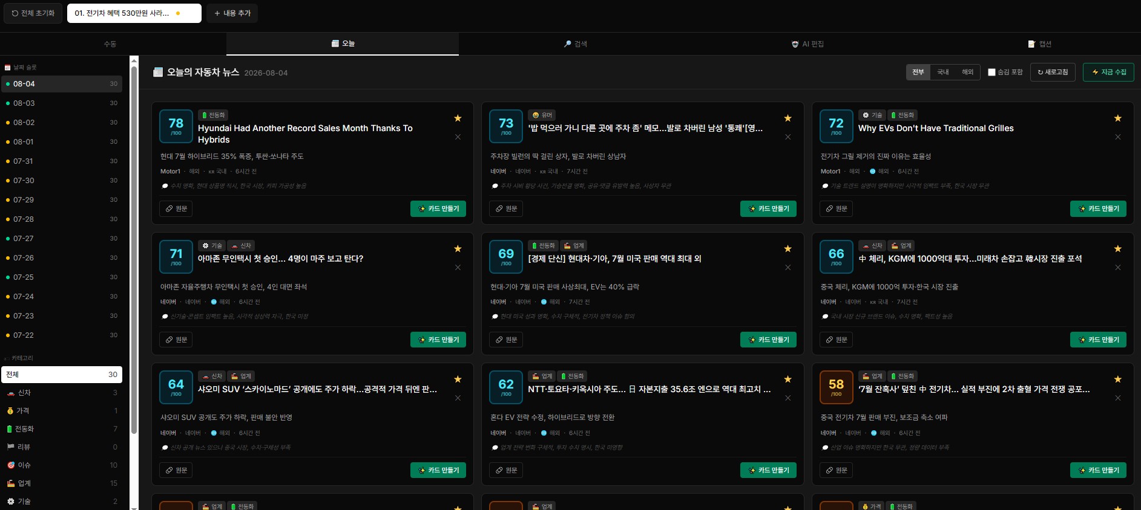Filter news by 해외 in the header filter
The width and height of the screenshot is (1141, 510).
click(x=968, y=73)
